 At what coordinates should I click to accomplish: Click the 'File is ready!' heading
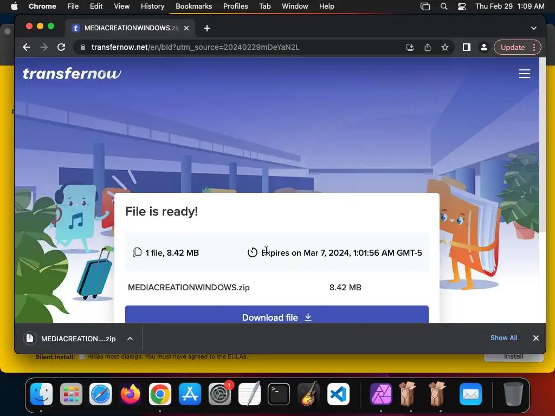point(162,212)
